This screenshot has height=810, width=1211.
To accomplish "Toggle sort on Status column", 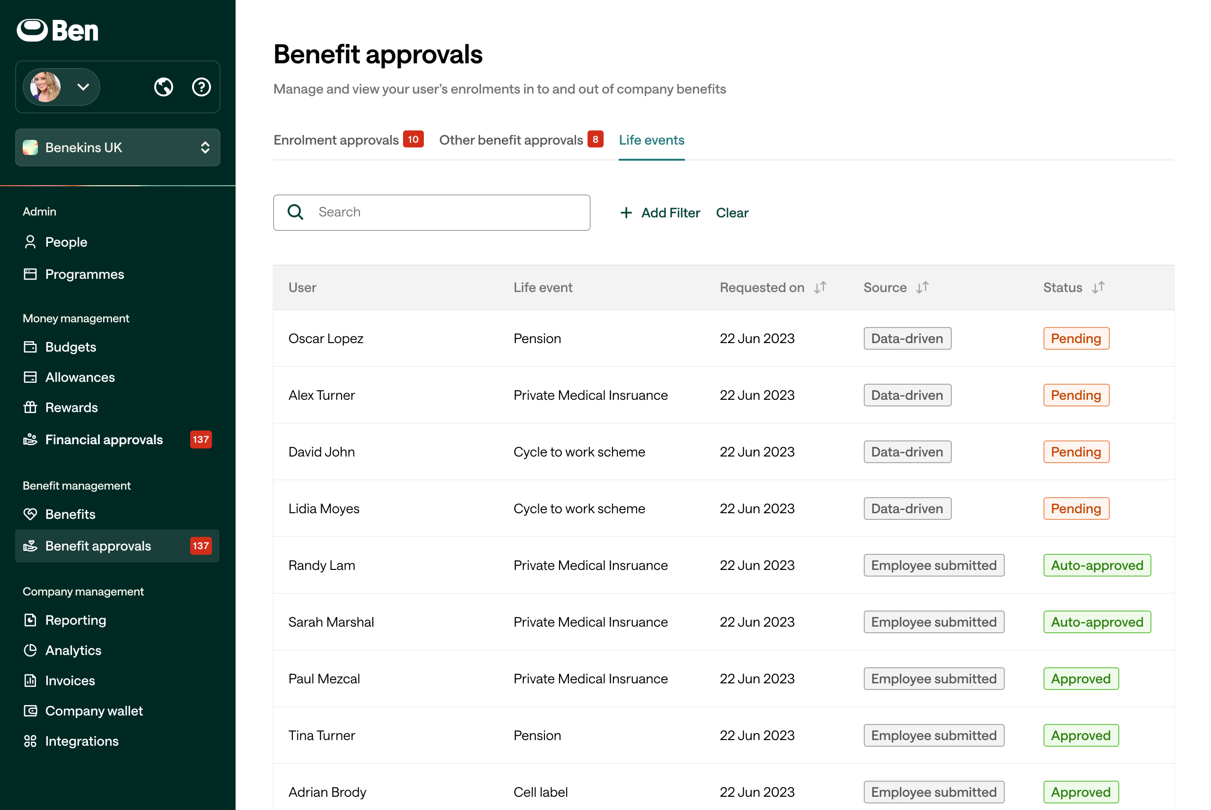I will coord(1098,288).
